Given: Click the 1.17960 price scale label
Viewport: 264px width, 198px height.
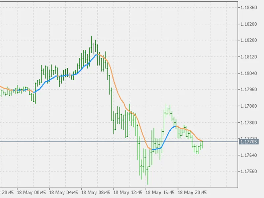Looking at the screenshot, I should coord(249,89).
